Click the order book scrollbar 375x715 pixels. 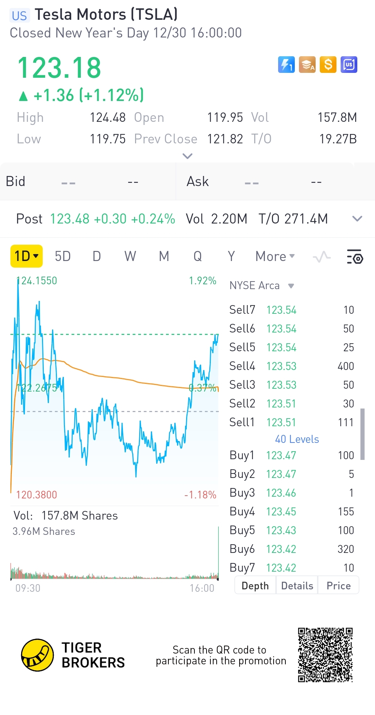(x=362, y=434)
